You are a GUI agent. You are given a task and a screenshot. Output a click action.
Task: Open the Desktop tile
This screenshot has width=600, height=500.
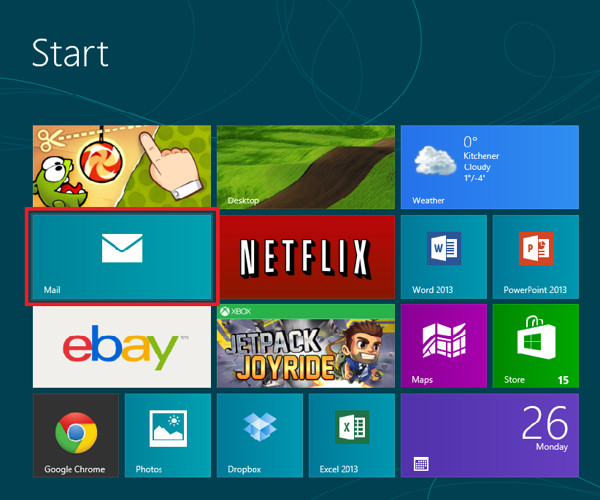[x=306, y=168]
